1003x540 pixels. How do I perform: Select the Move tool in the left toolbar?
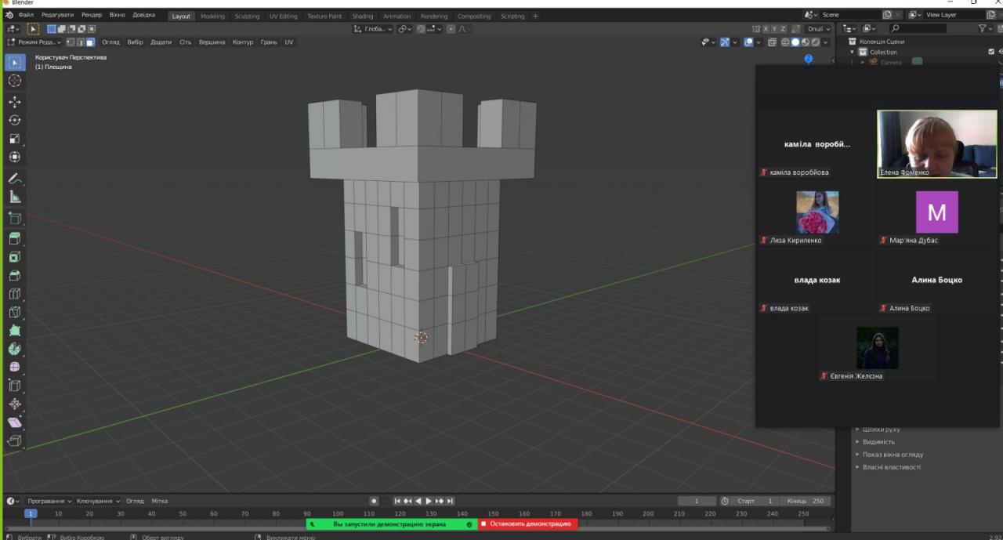[14, 102]
